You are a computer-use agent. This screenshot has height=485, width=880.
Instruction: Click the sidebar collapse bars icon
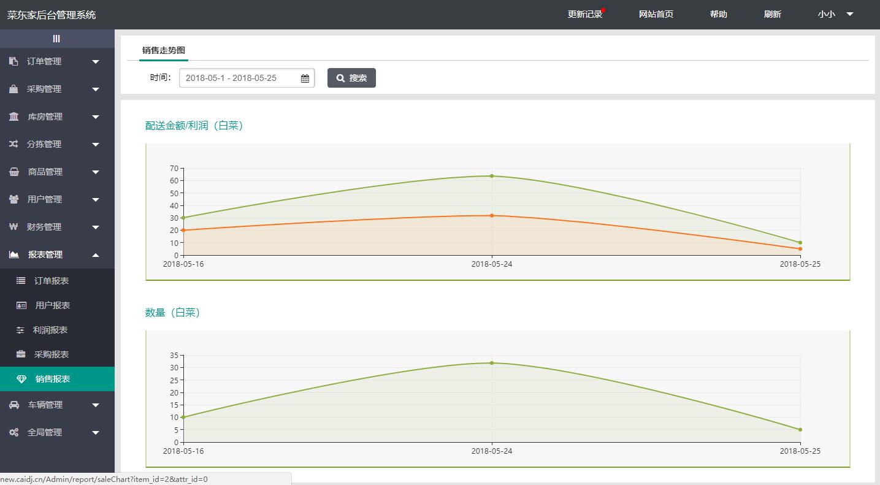point(56,39)
